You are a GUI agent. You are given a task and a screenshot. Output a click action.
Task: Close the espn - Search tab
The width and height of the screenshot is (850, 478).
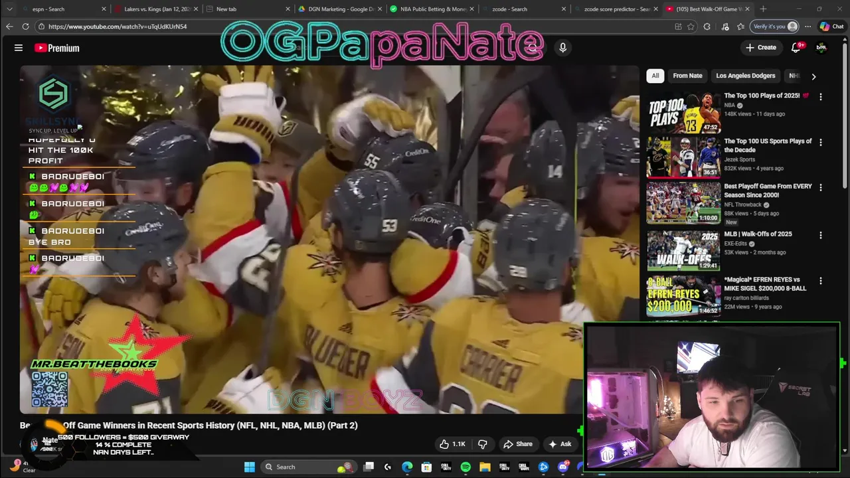click(104, 9)
